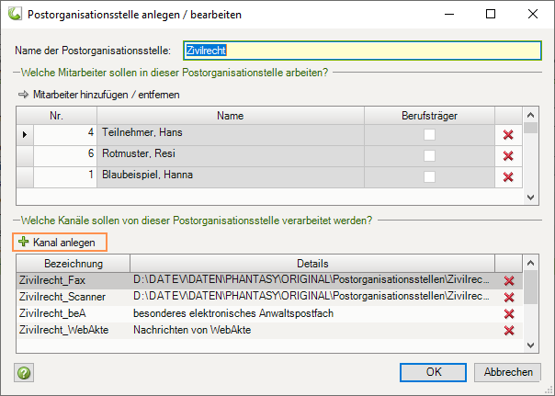Image resolution: width=555 pixels, height=396 pixels.
Task: Remove the Zivilrecht_WebAkte channel
Action: [509, 331]
